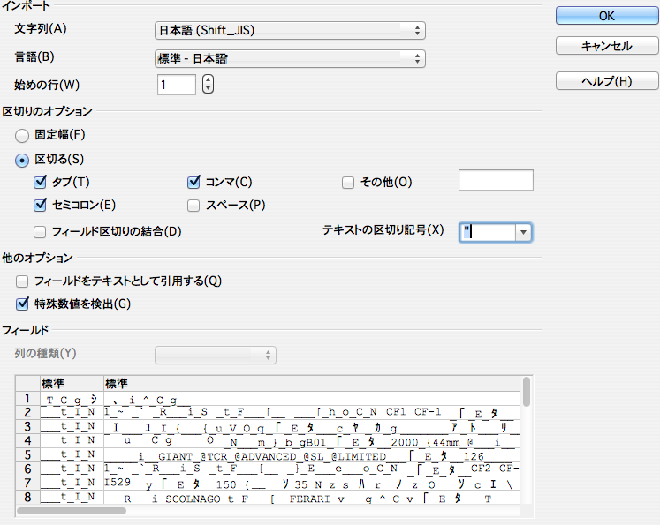Click preview row number 4
This screenshot has height=525, width=660.
tap(27, 440)
